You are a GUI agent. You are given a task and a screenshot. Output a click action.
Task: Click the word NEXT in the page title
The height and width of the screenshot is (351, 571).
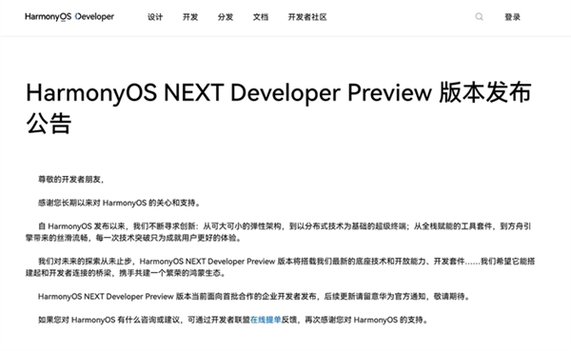tap(193, 92)
